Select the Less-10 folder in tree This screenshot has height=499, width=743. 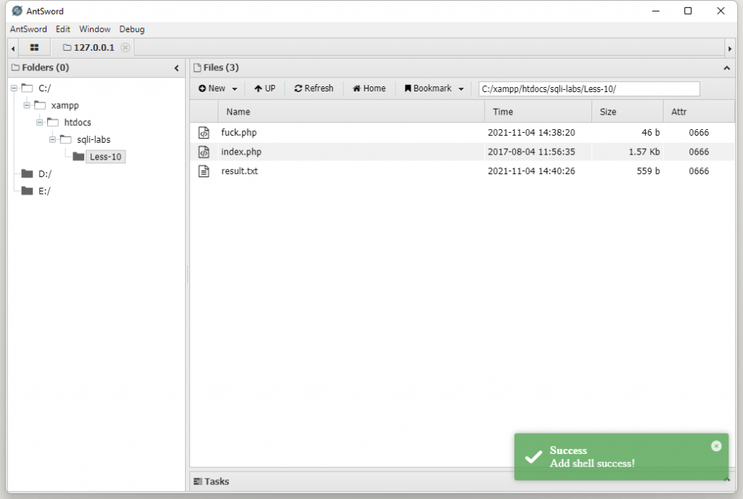point(104,157)
